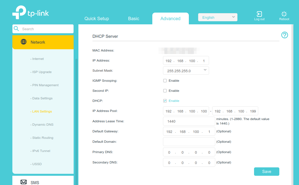The image size is (299, 185).
Task: Open Data Settings page
Action: coord(41,98)
